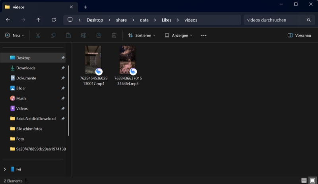Select the videos tab
Screen dimensions: 318x184
point(40,7)
